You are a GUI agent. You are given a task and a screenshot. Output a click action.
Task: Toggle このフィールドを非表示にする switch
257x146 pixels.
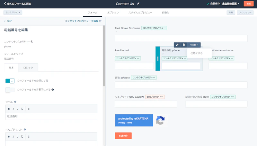[10, 90]
